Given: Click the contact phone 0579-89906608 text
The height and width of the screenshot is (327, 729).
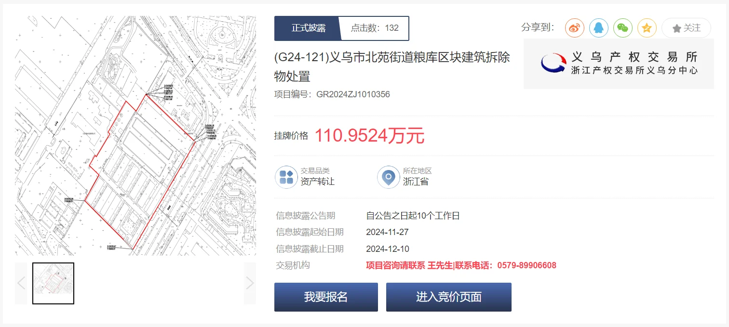Looking at the screenshot, I should coord(526,265).
